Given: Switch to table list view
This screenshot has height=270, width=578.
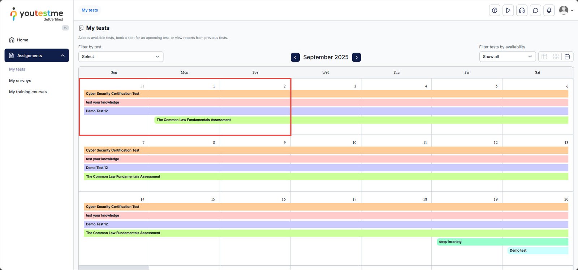Looking at the screenshot, I should coord(544,57).
